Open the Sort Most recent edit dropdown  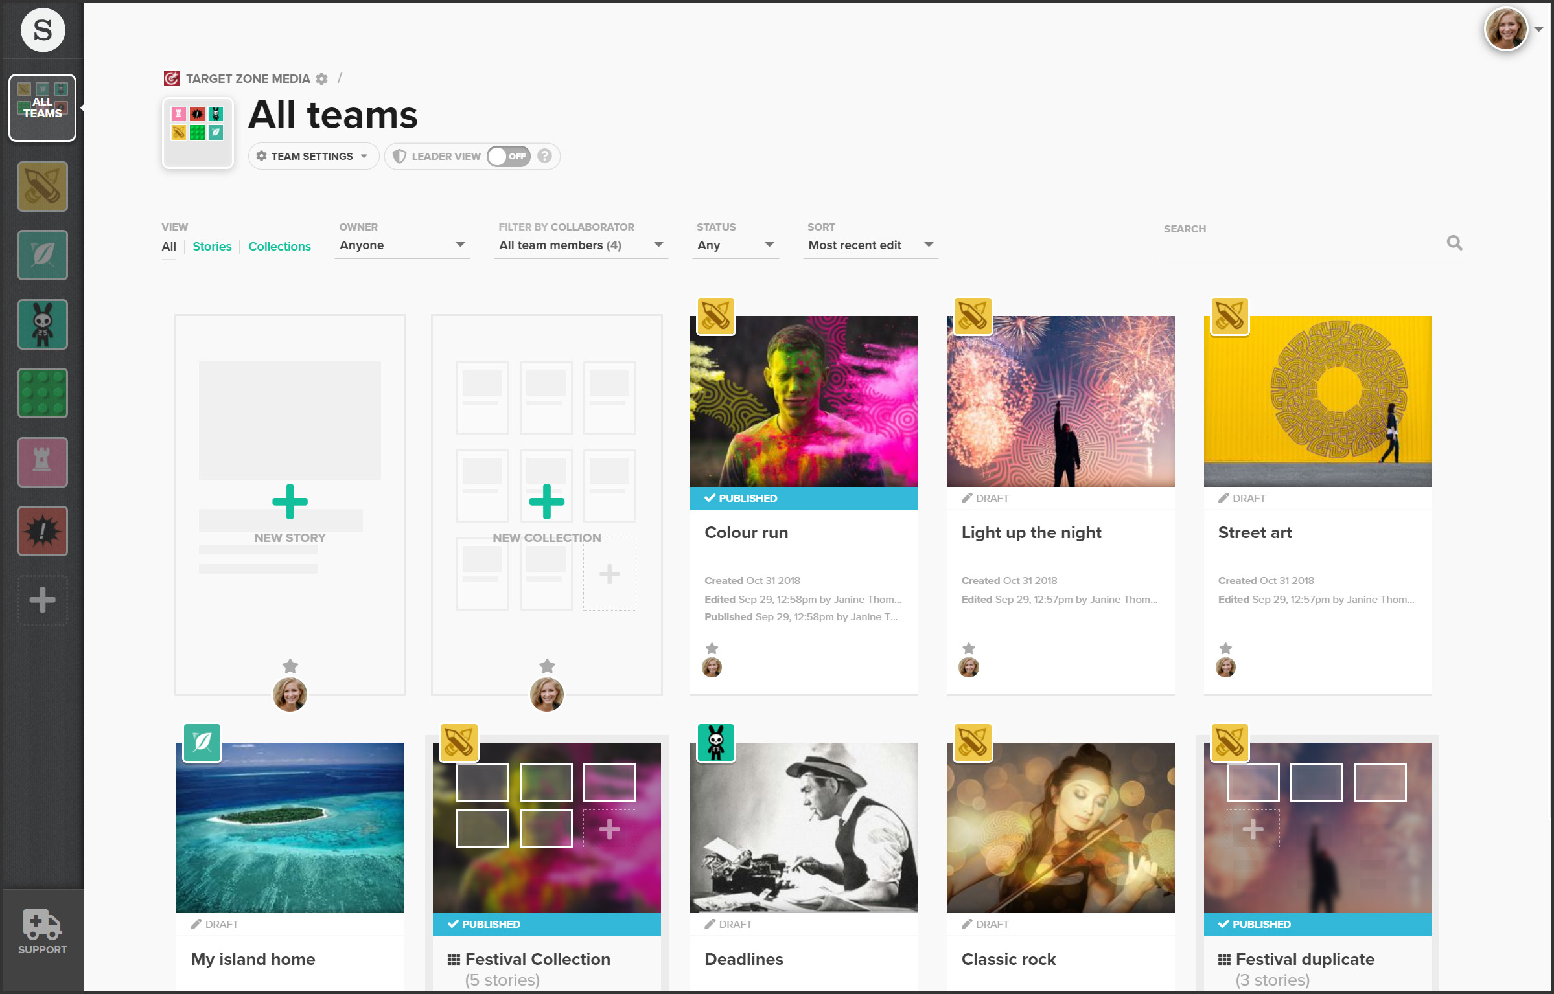click(x=870, y=245)
